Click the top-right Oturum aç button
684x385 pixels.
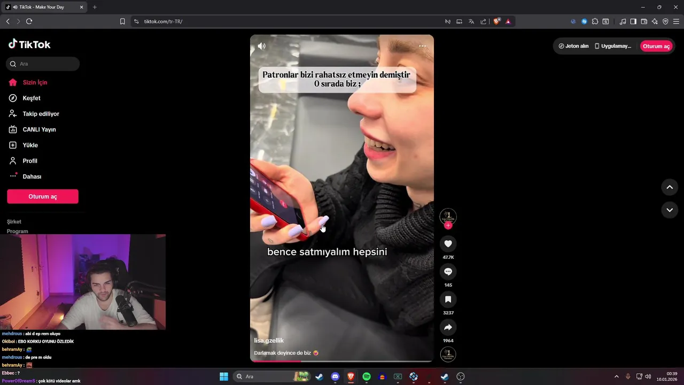coord(656,46)
